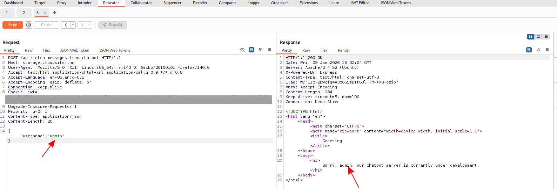
Task: Open response pane hamburger menu
Action: pos(547,50)
